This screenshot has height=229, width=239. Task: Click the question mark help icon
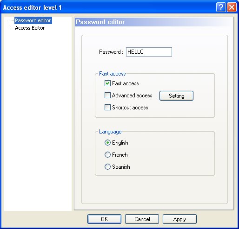coord(221,7)
